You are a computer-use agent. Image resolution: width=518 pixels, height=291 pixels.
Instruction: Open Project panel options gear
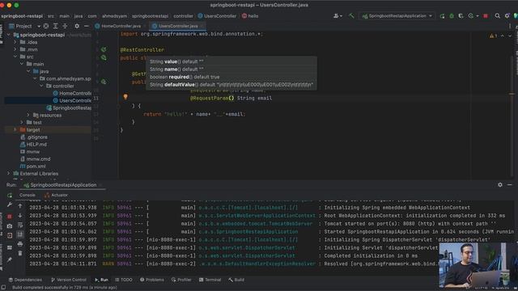pyautogui.click(x=77, y=26)
